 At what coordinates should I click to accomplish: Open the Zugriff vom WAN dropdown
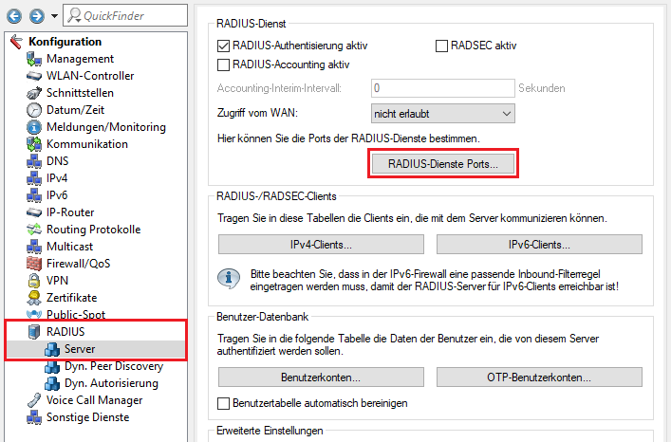click(x=443, y=114)
